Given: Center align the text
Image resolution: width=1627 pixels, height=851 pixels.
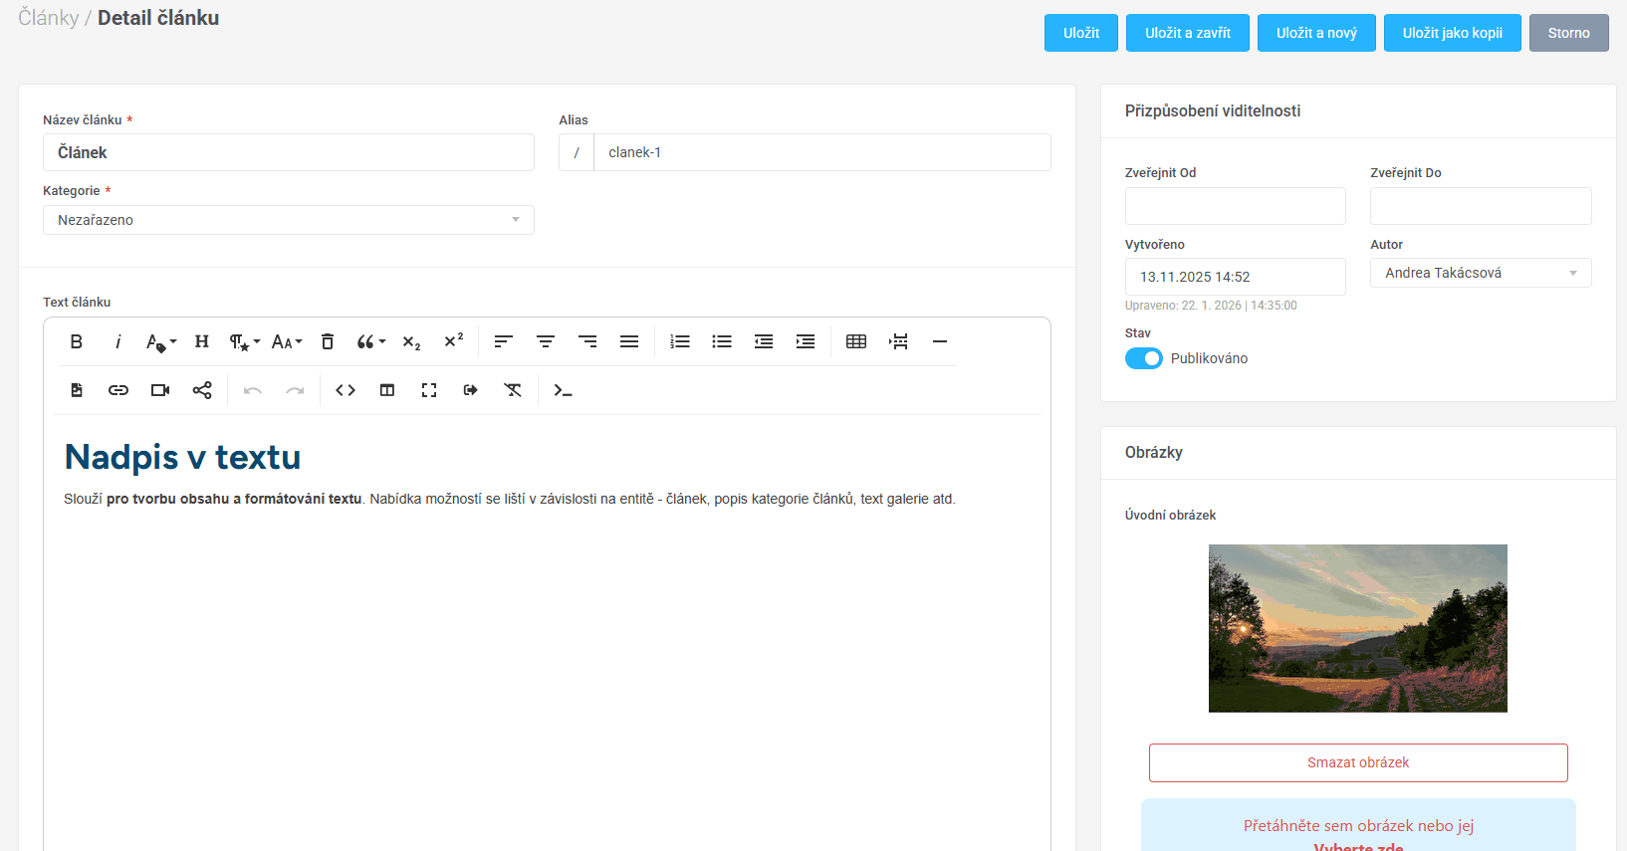Looking at the screenshot, I should click(546, 341).
